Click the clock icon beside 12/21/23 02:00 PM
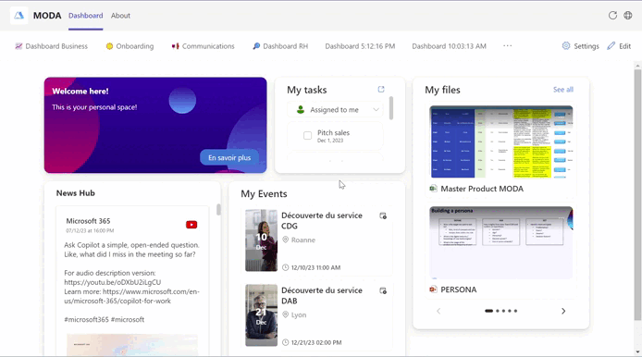The height and width of the screenshot is (357, 642). (285, 343)
